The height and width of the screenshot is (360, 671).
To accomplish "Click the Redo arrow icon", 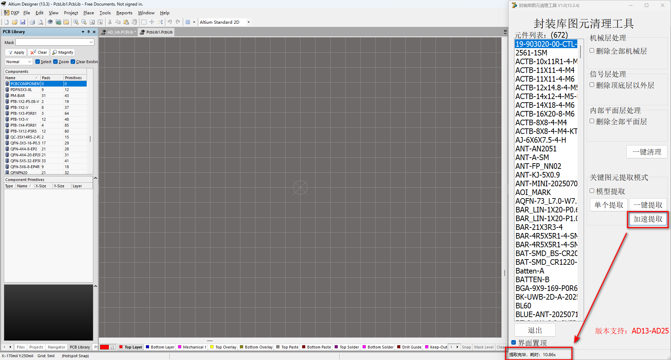I will pos(178,22).
